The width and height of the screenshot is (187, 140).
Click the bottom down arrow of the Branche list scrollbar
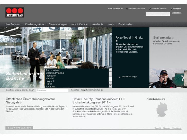point(110,86)
